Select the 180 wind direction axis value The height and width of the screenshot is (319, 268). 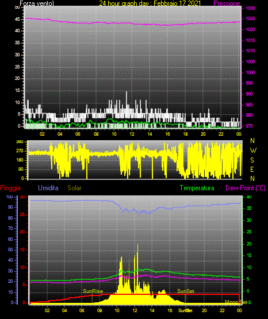(x=20, y=160)
